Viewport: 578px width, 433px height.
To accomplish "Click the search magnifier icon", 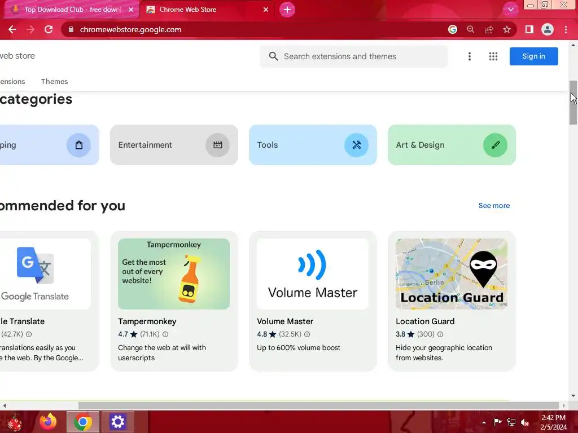I will point(273,56).
